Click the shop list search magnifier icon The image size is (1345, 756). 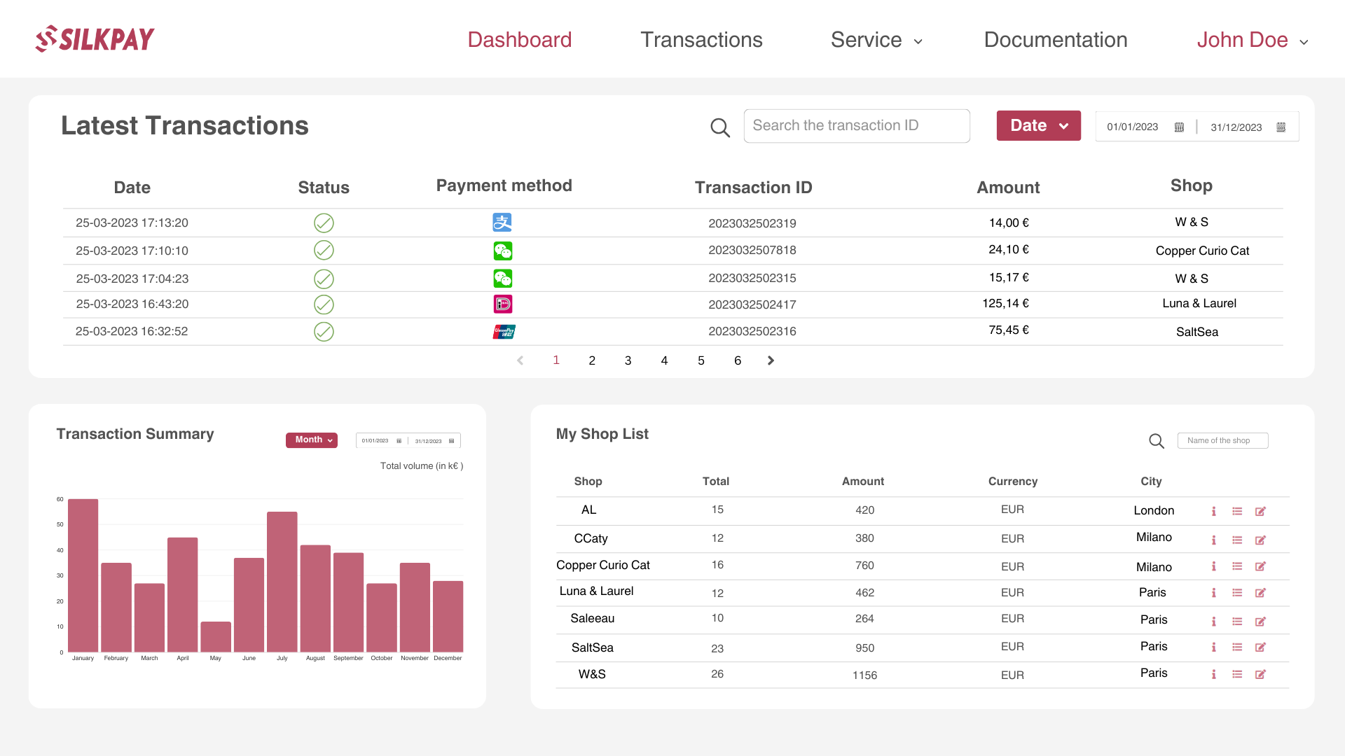pyautogui.click(x=1157, y=441)
